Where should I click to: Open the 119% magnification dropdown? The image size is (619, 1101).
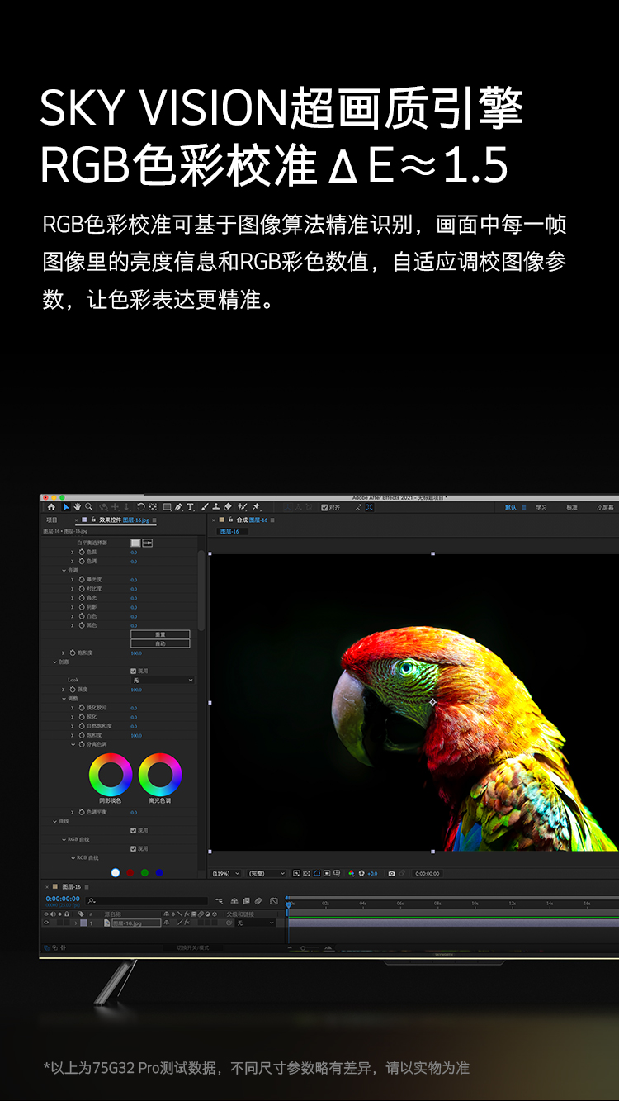click(226, 873)
